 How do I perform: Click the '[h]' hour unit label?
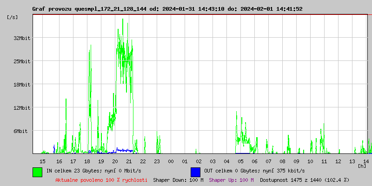[362, 166]
